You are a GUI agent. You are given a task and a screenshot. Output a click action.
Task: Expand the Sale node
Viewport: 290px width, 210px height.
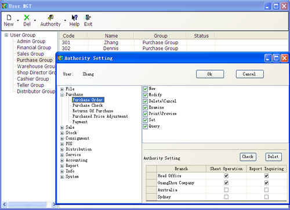[62, 128]
